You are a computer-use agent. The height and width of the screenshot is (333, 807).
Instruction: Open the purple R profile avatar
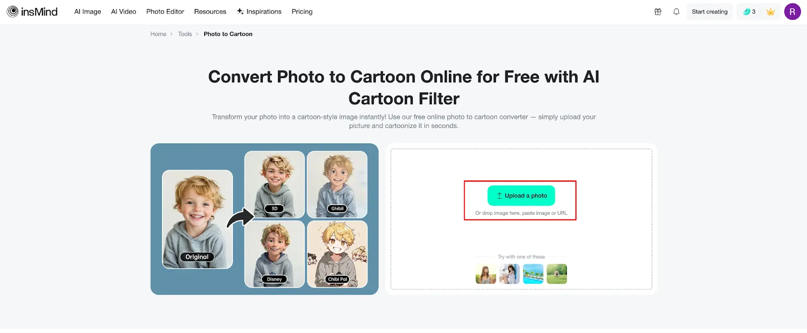coord(792,12)
